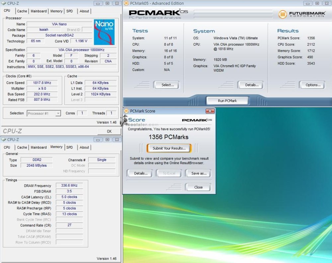This screenshot has height=263, width=332.
Task: Click the CPU-Z title icon in top window
Action: click(4, 3)
